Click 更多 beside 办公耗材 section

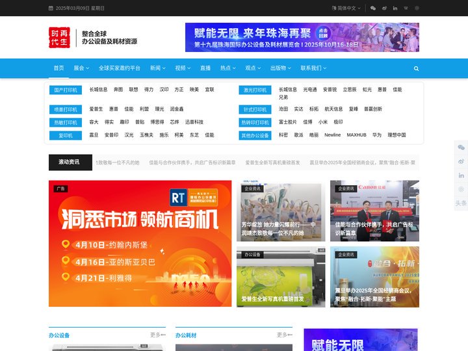click(285, 335)
